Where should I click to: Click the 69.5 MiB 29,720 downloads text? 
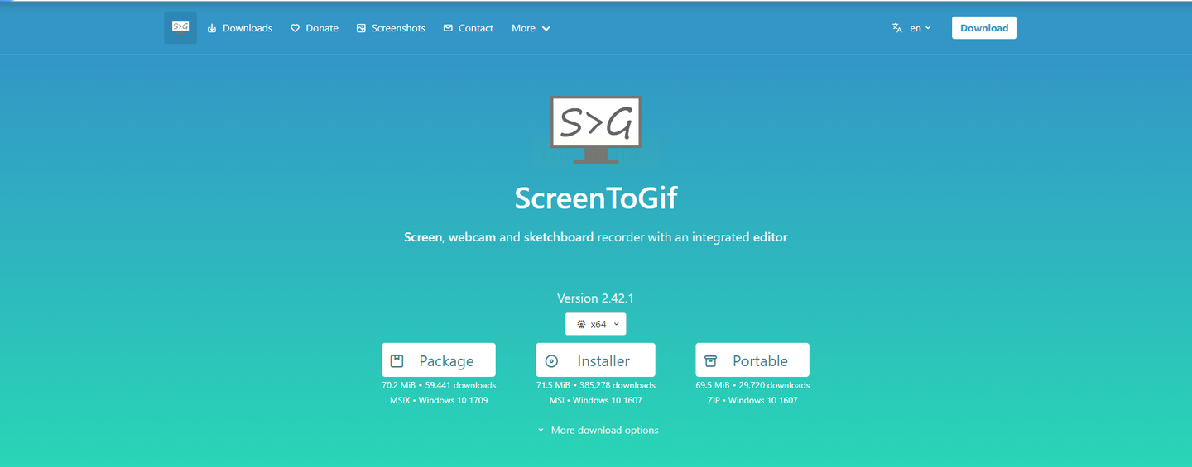(752, 385)
